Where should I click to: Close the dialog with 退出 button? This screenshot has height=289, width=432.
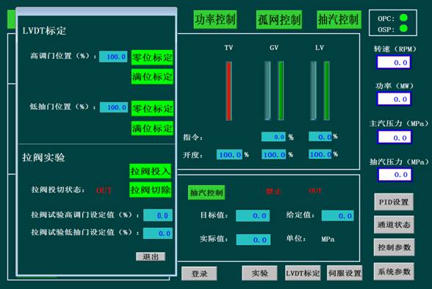coord(151,257)
